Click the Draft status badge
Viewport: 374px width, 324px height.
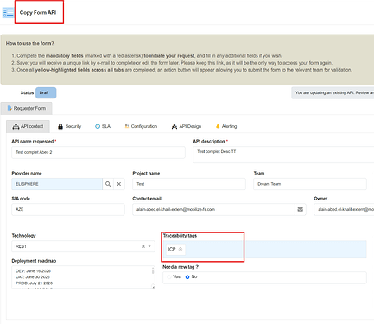(x=46, y=92)
